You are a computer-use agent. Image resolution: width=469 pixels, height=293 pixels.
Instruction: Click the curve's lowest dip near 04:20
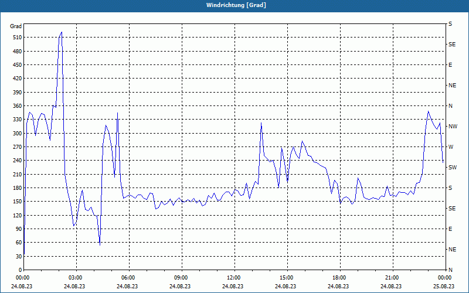coord(100,245)
